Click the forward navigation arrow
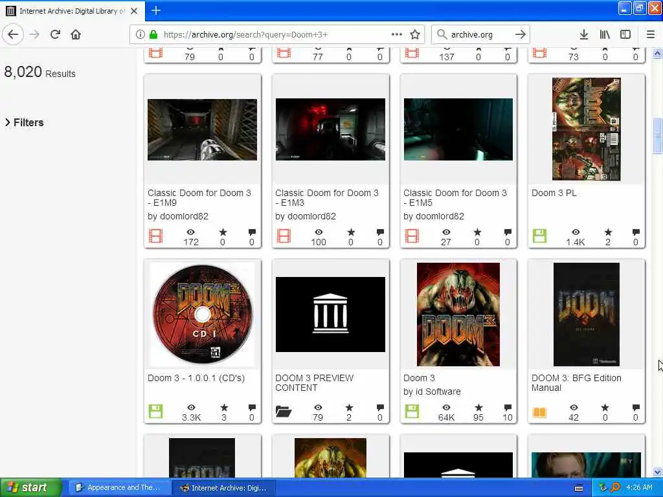The image size is (663, 497). (35, 34)
